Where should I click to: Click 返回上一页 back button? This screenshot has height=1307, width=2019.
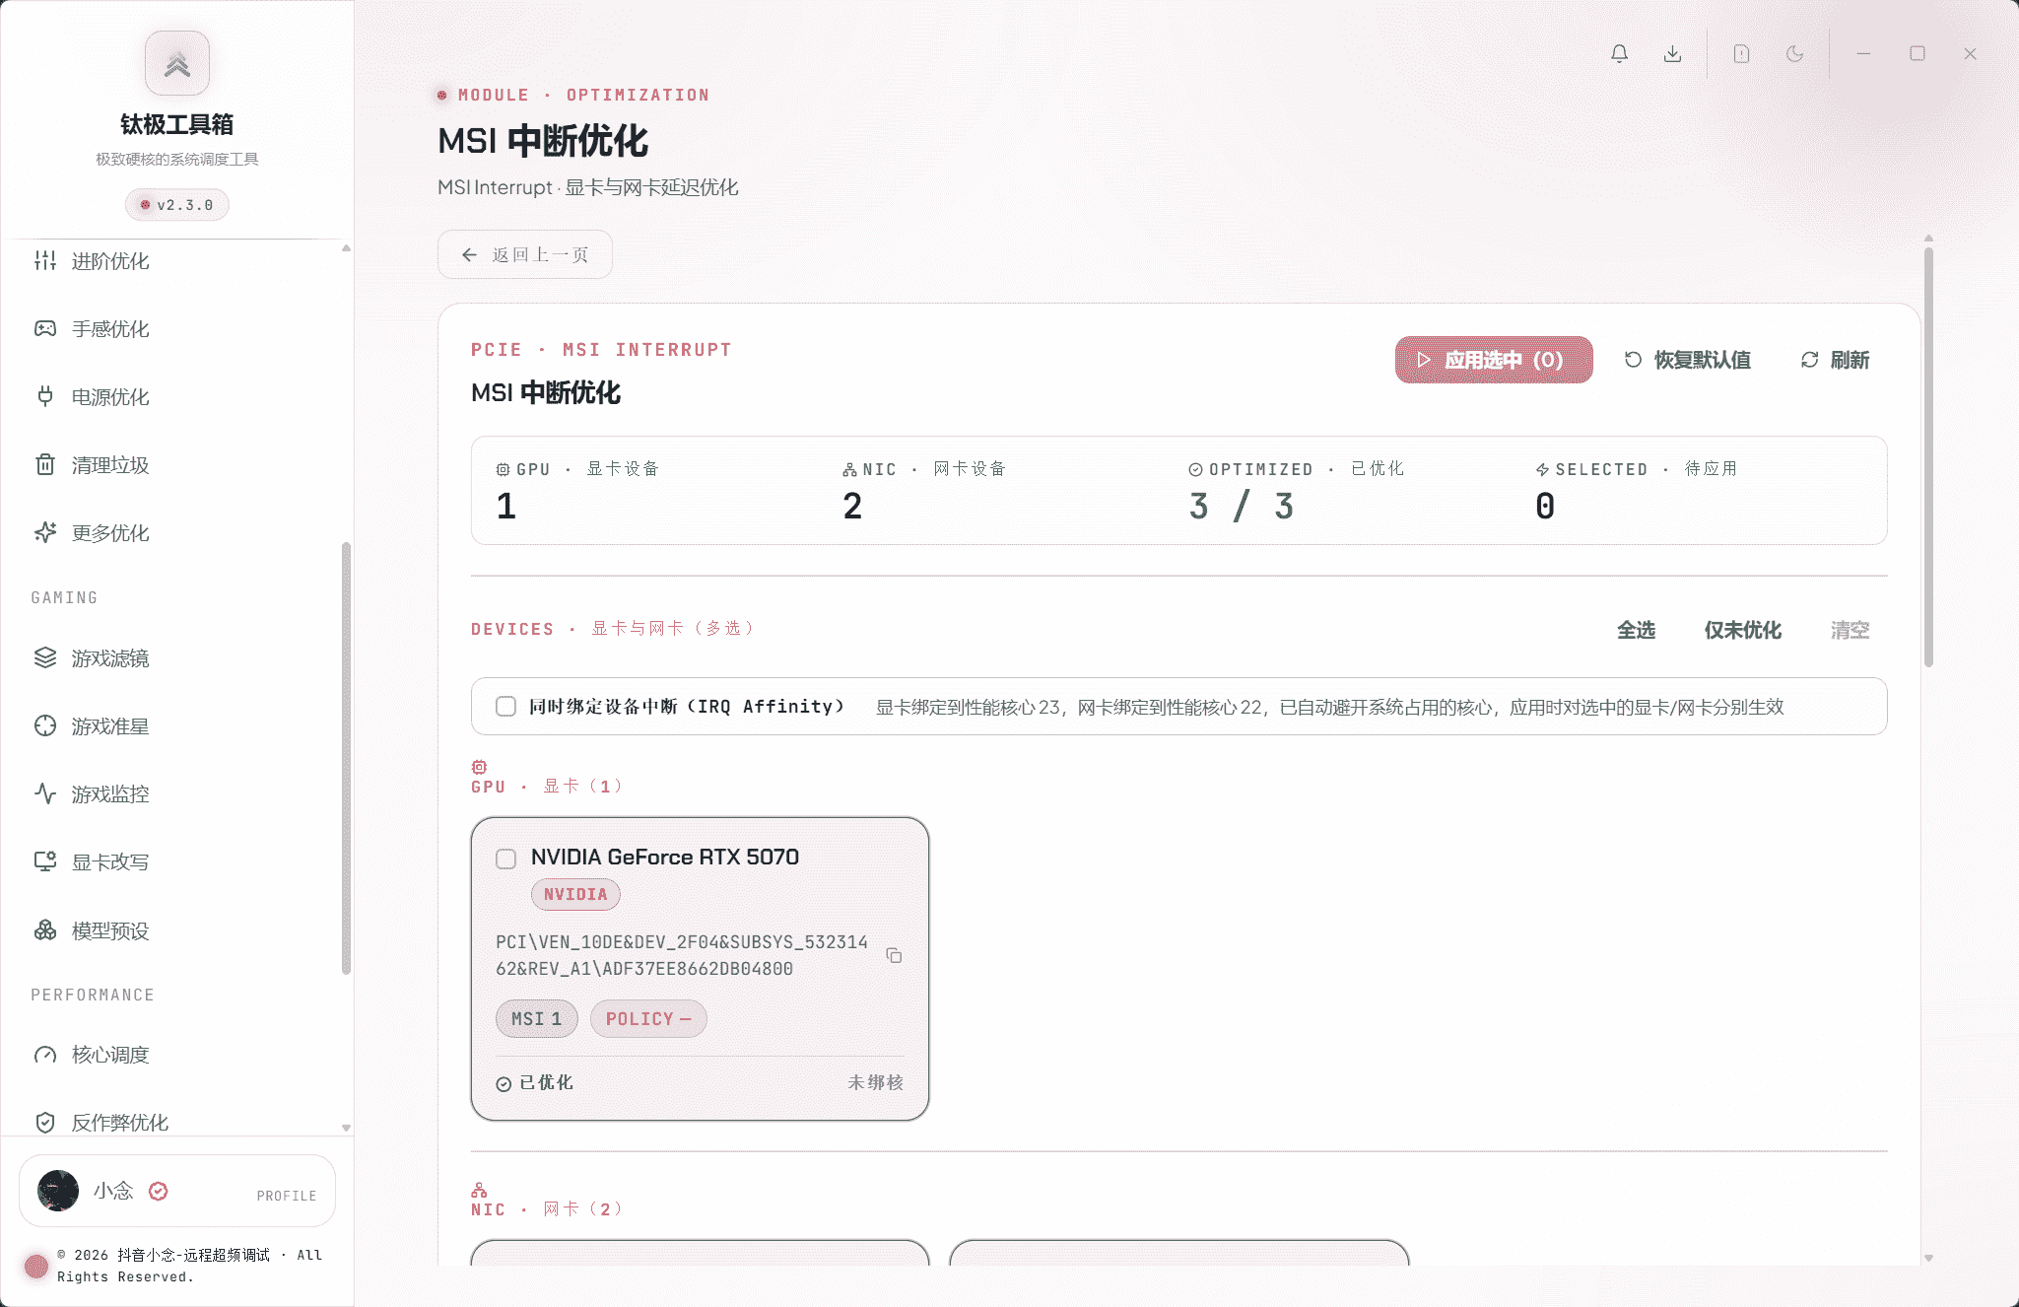tap(525, 255)
